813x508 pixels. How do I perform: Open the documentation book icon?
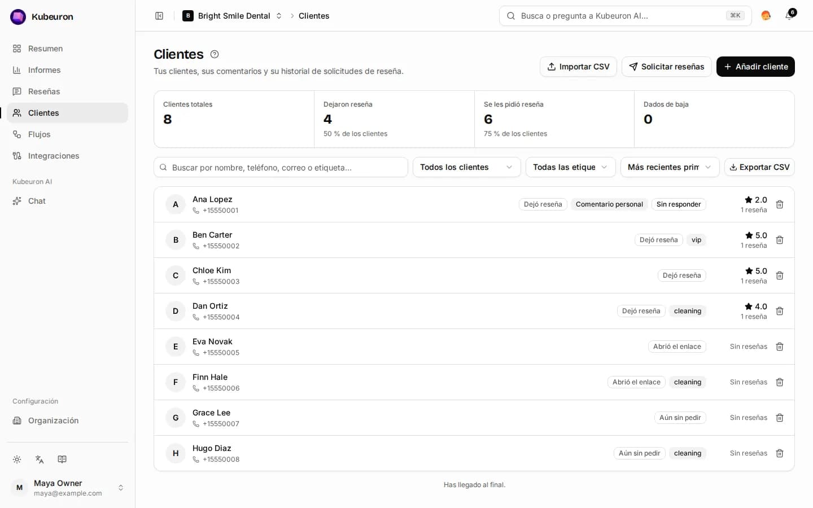62,459
